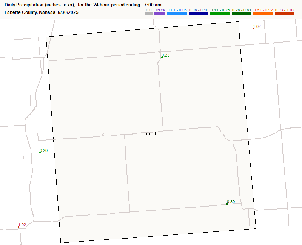This screenshot has height=245, width=302.
Task: Click the orange 0.62 - 0.92 legend swatch
Action: coord(263,14)
